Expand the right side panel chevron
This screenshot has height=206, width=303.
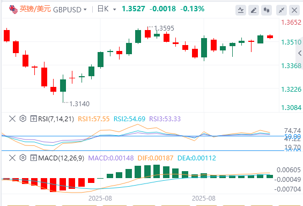300,53
